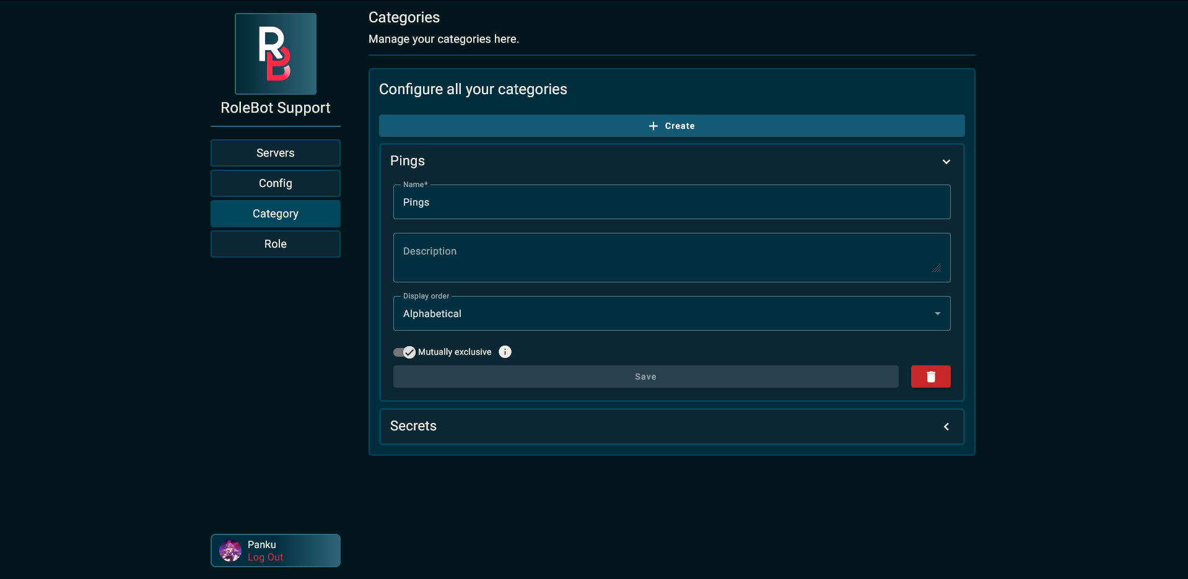Viewport: 1188px width, 579px height.
Task: Open the Role section
Action: tap(275, 243)
